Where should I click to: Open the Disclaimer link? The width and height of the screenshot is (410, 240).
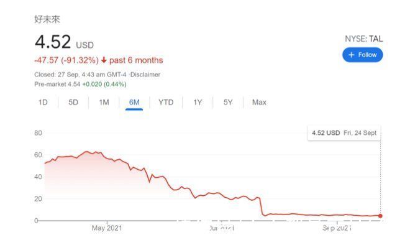[145, 75]
